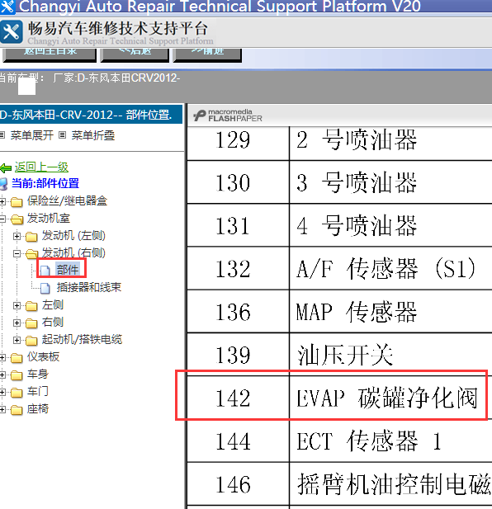Click the 仪表板 folder icon
Image resolution: width=492 pixels, height=509 pixels.
pyautogui.click(x=17, y=358)
